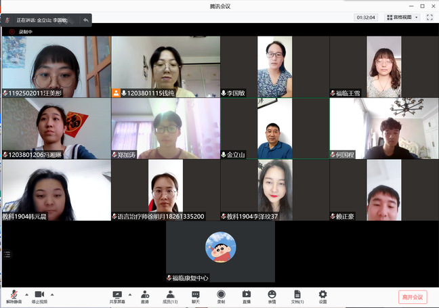The height and width of the screenshot is (308, 439).
Task: Open the 成员(13) members list
Action: 170,296
